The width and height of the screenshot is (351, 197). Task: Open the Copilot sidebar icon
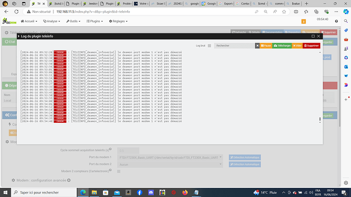point(346,12)
